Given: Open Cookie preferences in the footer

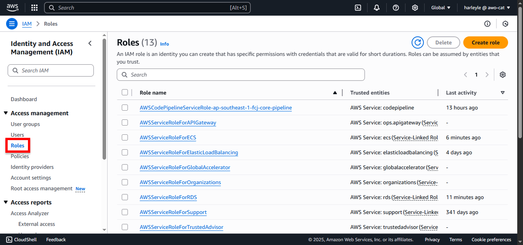Looking at the screenshot, I should click(x=491, y=240).
